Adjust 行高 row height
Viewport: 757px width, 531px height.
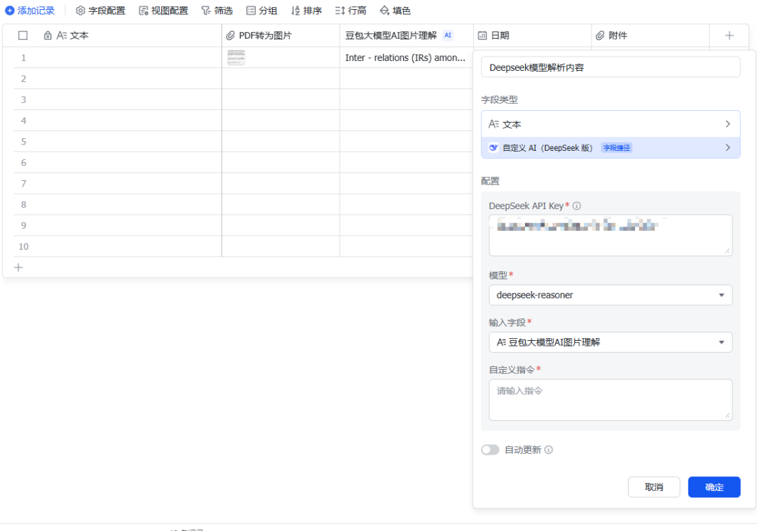tap(351, 10)
